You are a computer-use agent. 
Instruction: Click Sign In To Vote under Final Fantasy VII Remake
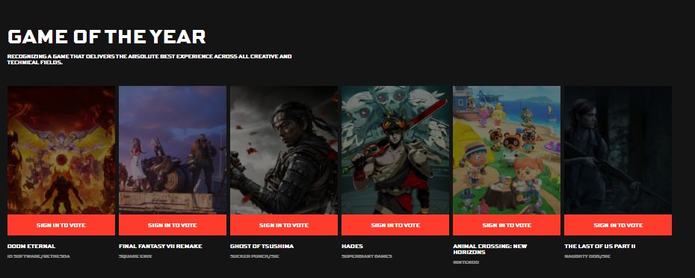[x=173, y=225]
